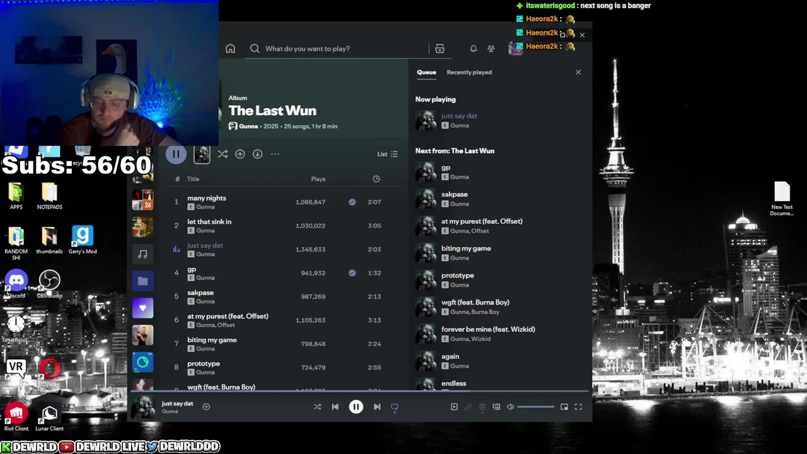Open the green circle playlist in sidebar
The image size is (807, 454).
(142, 362)
